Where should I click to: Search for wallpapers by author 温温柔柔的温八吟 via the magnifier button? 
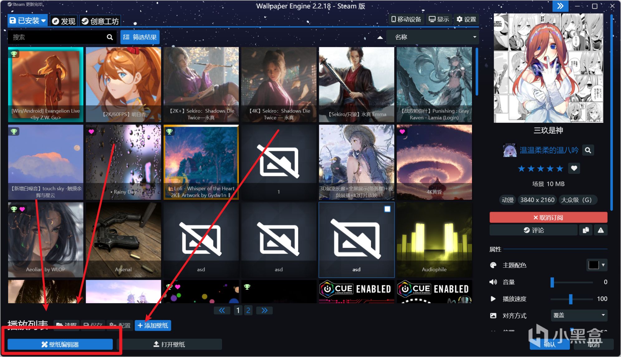click(588, 150)
